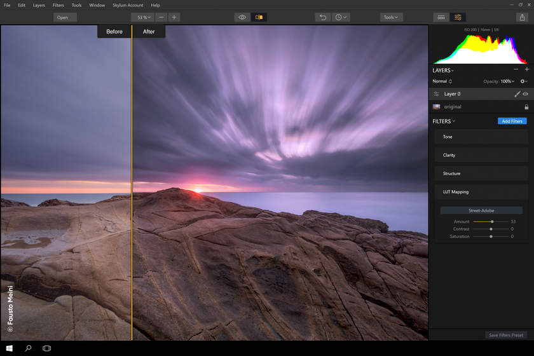This screenshot has width=534, height=356.
Task: Remove layer with the minus icon
Action: 516,69
